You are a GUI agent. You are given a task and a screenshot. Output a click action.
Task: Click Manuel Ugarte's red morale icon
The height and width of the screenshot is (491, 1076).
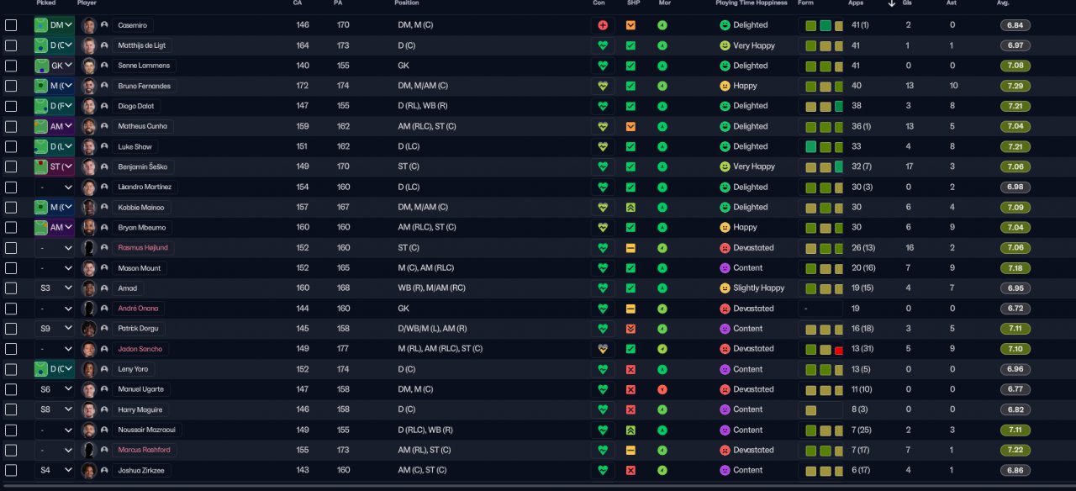(x=662, y=389)
